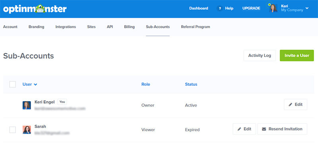Open the Sites tab
This screenshot has height=148, width=318.
91,27
